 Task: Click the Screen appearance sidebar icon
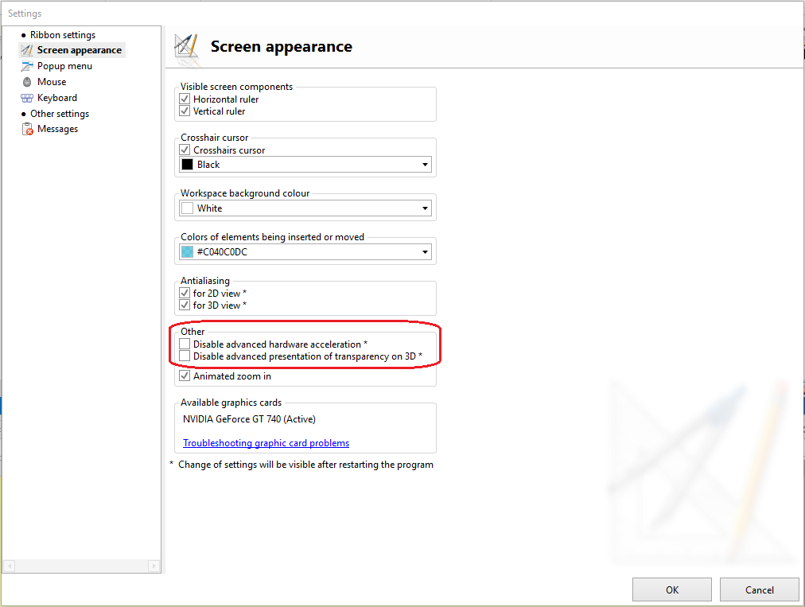click(x=27, y=50)
